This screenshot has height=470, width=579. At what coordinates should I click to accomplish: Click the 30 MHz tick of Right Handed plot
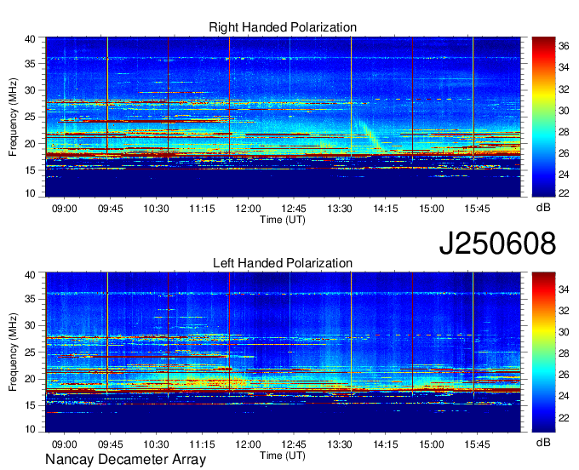30,90
